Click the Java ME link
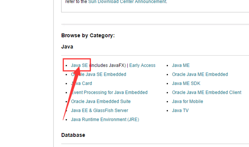The width and height of the screenshot is (249, 147). tap(181, 65)
